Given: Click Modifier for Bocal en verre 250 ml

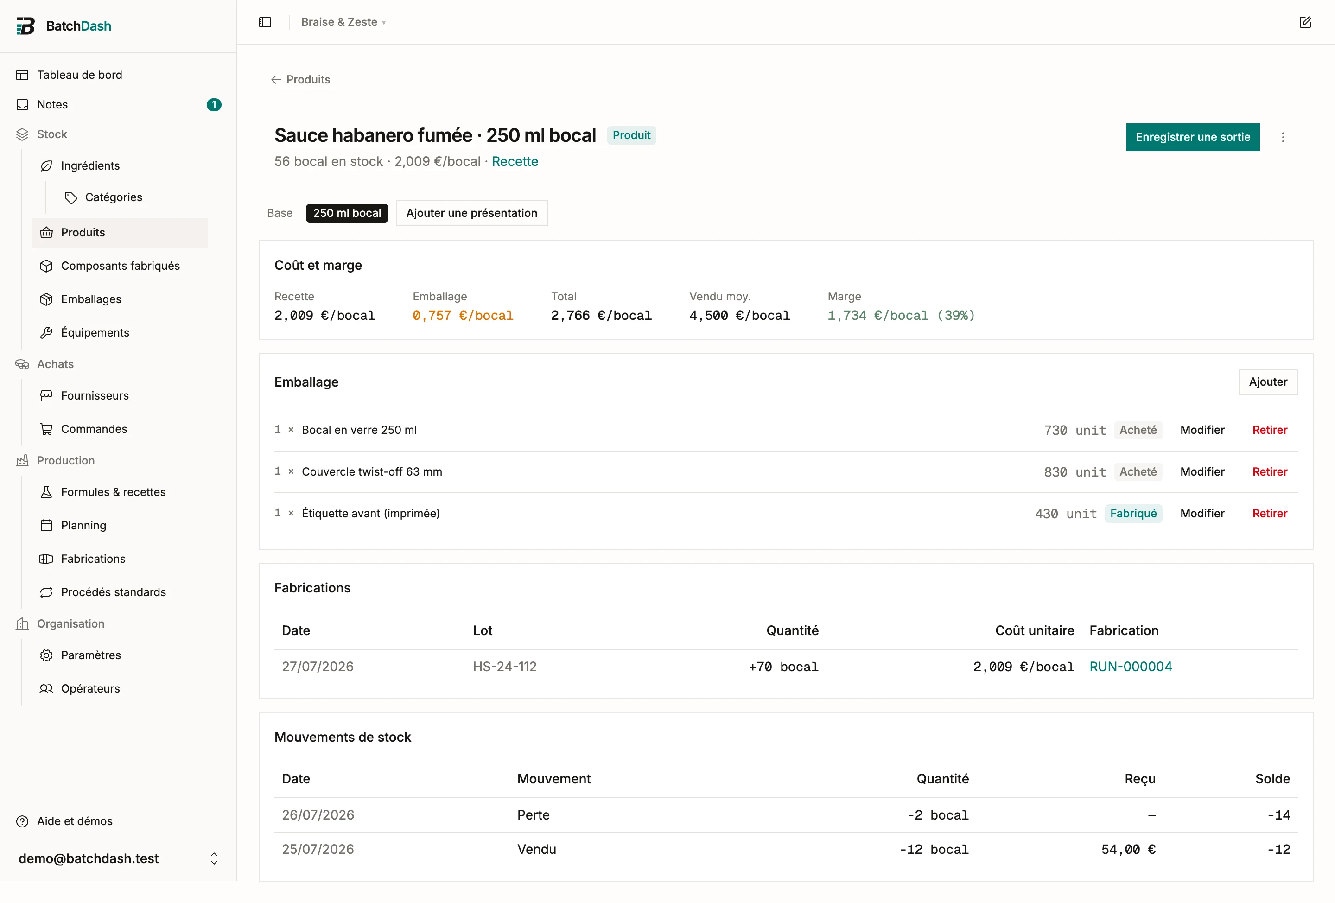Looking at the screenshot, I should [1202, 430].
